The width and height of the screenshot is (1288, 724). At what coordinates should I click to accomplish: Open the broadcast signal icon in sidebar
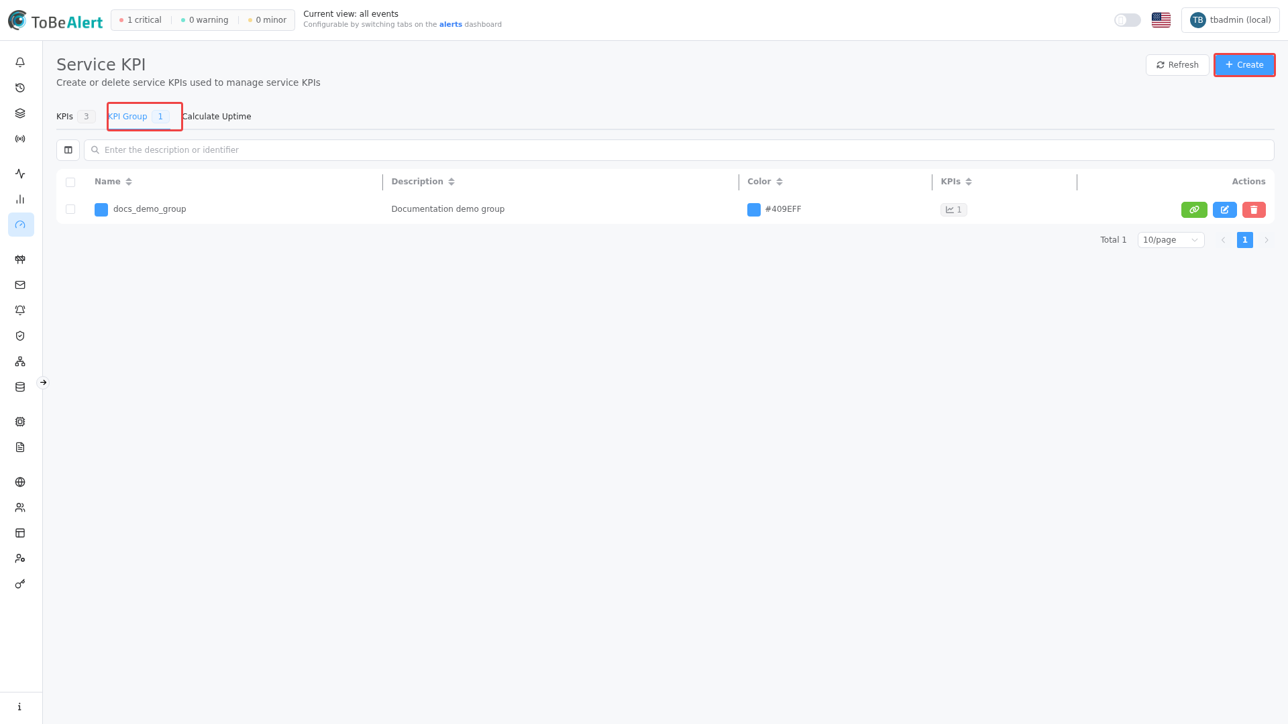(20, 139)
